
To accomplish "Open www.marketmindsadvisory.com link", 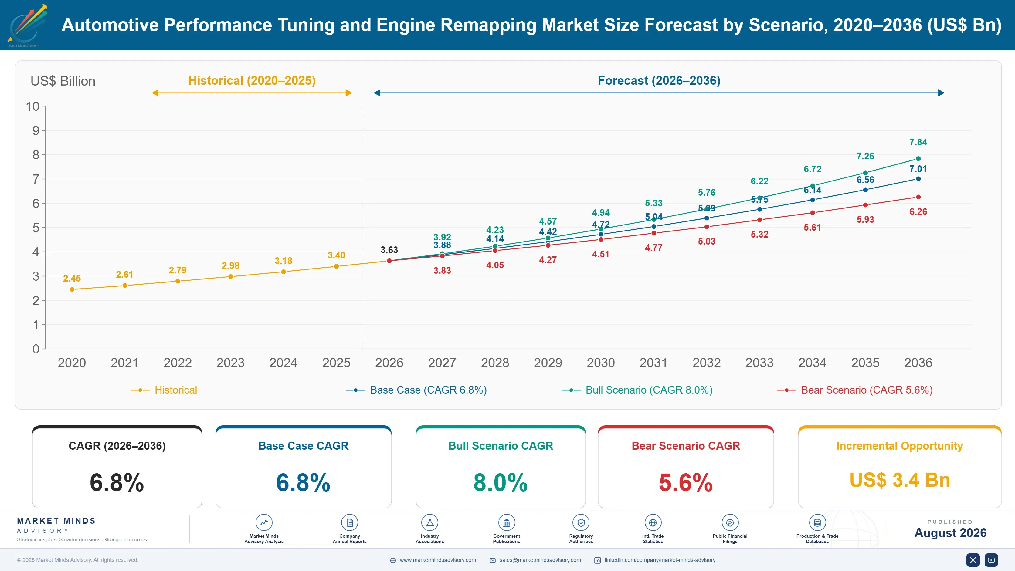I will [x=438, y=560].
